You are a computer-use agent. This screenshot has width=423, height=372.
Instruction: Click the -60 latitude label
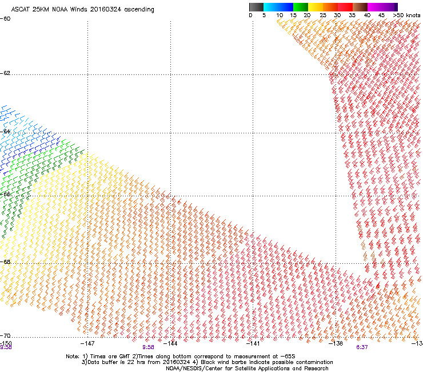(5, 19)
